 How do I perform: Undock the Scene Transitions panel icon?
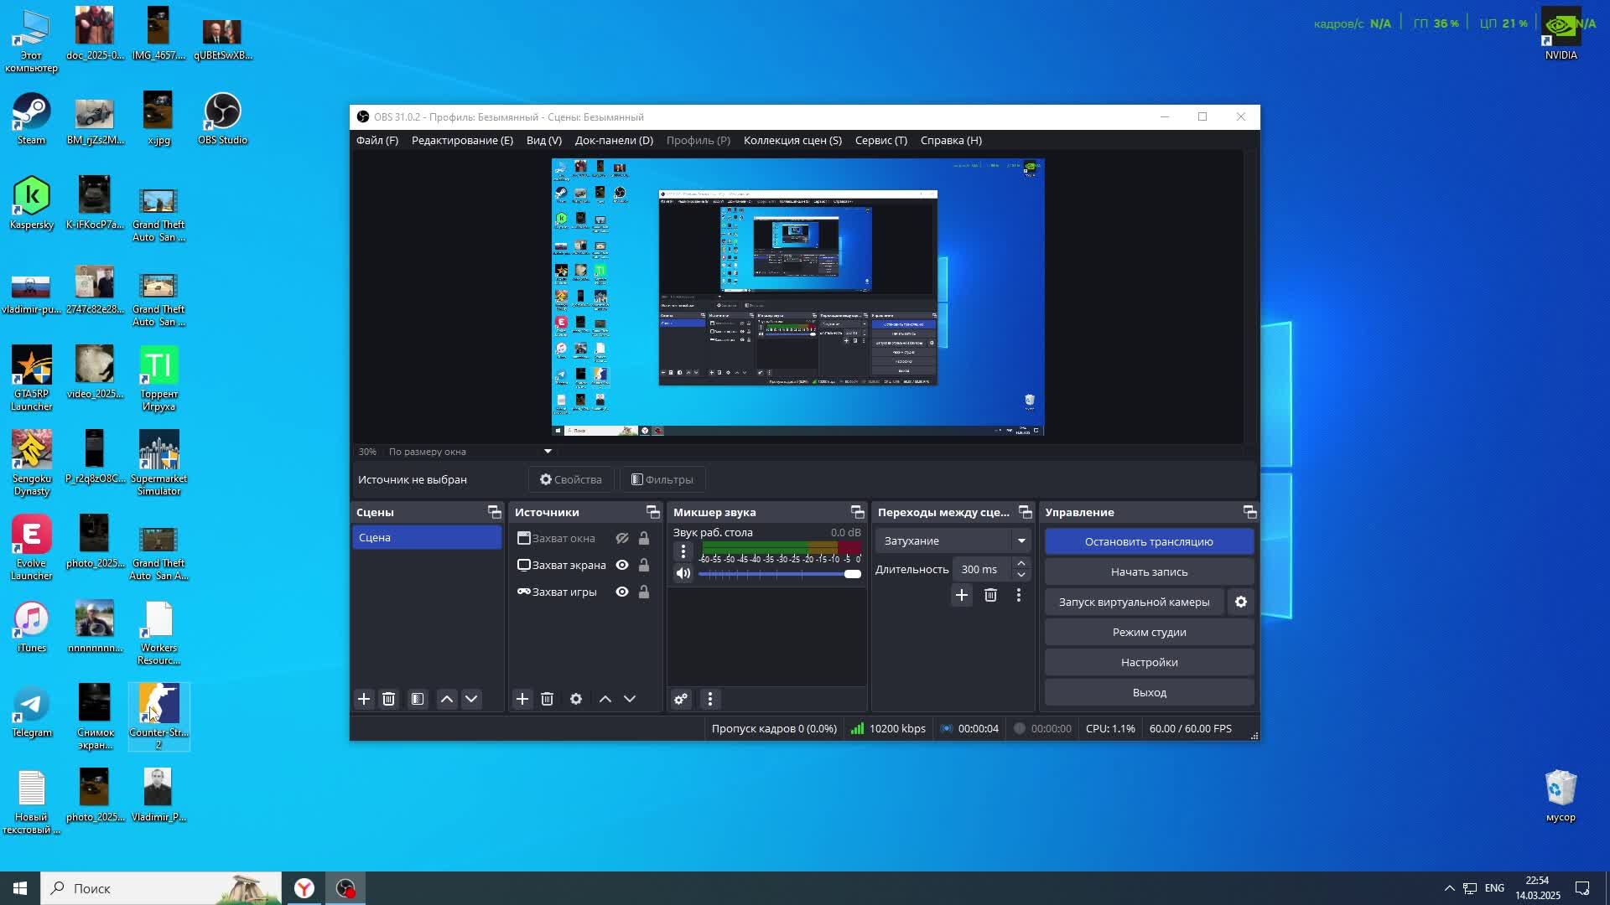[1025, 512]
